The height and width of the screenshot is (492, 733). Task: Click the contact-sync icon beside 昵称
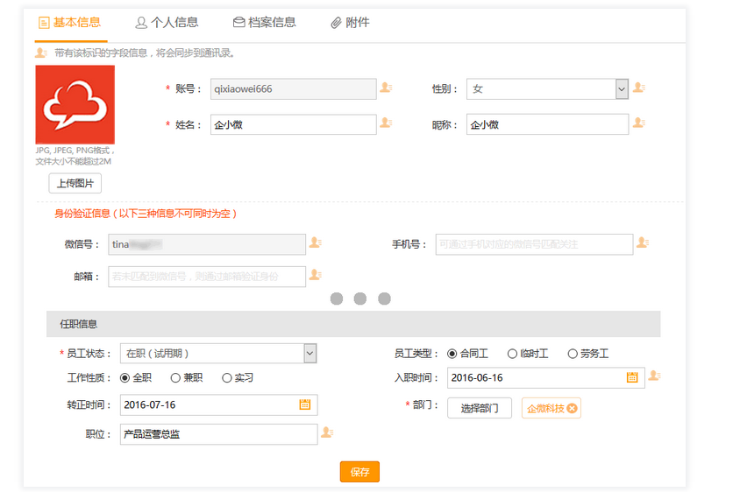[639, 123]
